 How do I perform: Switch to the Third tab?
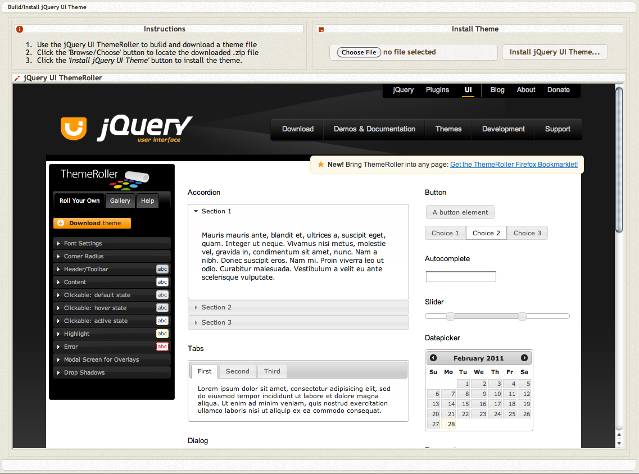tap(272, 371)
